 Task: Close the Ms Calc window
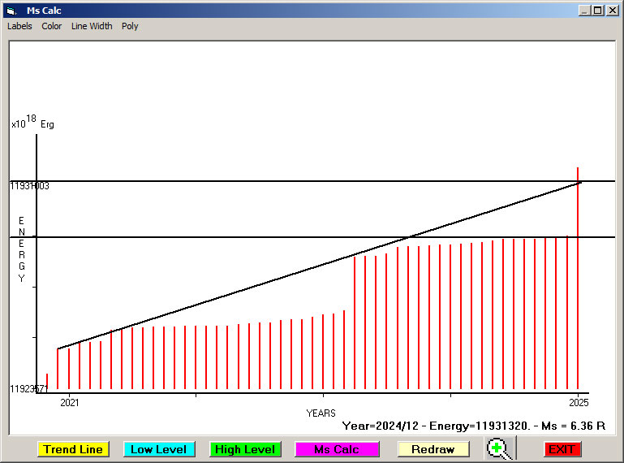coord(612,11)
